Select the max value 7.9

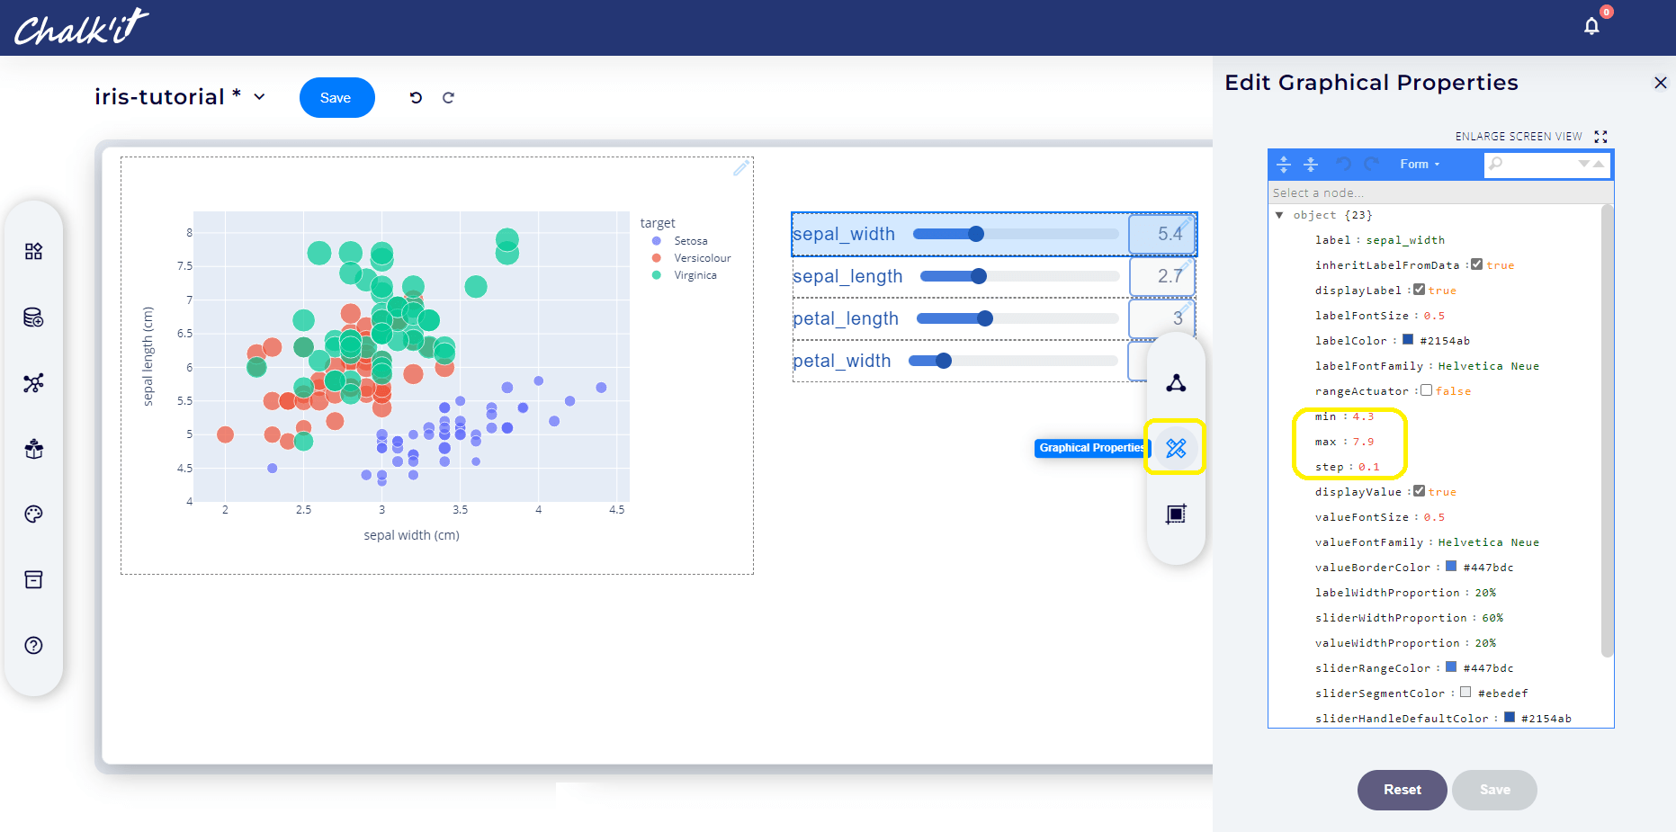(x=1363, y=442)
